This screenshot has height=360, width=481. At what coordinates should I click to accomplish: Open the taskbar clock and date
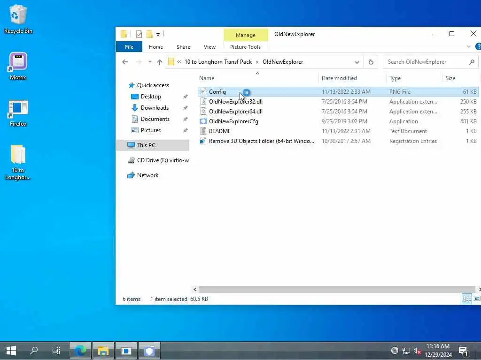(x=438, y=351)
